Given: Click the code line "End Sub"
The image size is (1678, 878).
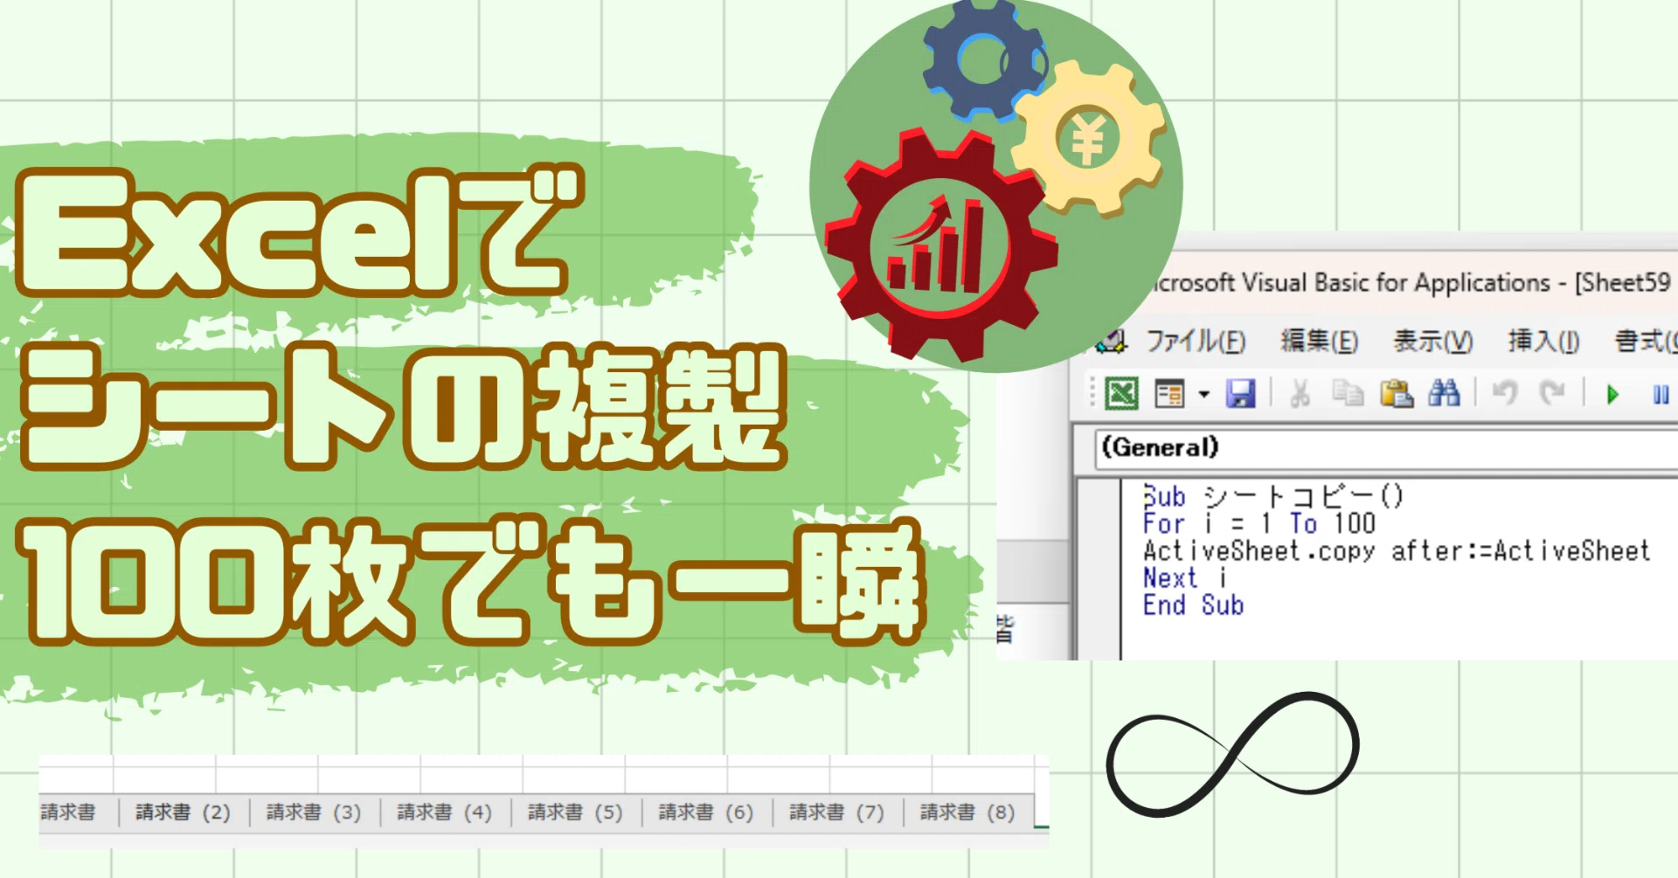Looking at the screenshot, I should 1193,605.
